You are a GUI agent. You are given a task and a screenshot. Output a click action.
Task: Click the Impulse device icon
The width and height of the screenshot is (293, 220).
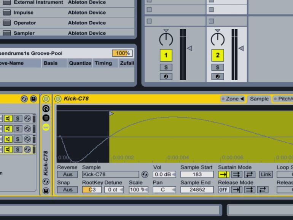[x=7, y=13]
